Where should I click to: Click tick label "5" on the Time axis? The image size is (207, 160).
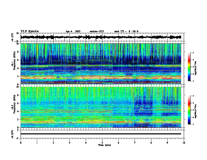coord(102,143)
